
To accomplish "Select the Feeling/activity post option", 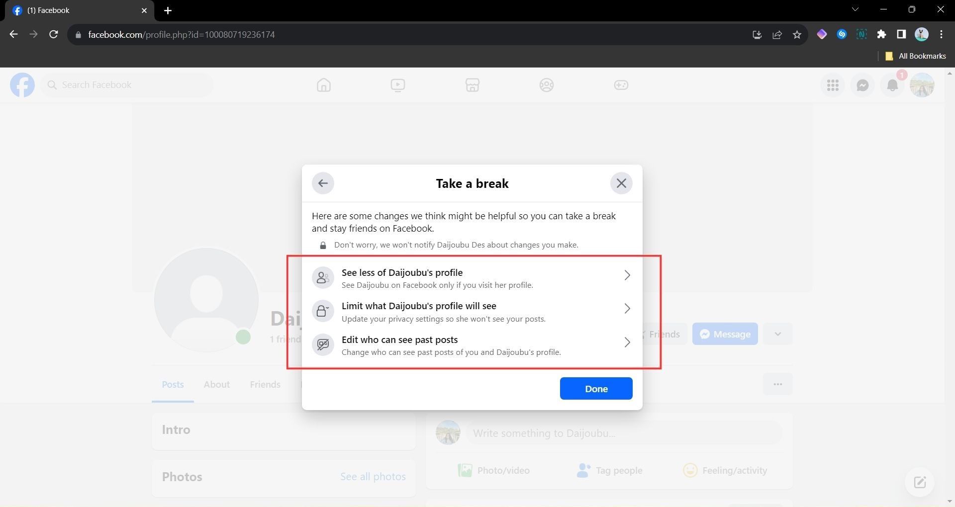I will pos(725,470).
